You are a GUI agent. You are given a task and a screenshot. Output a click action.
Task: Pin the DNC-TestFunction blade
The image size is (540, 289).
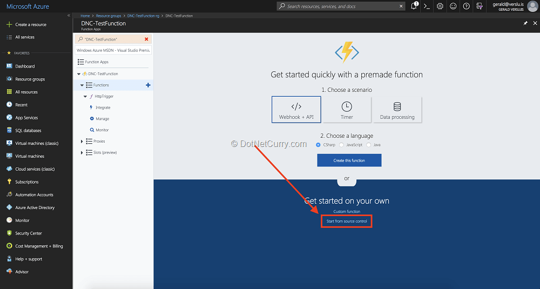pyautogui.click(x=525, y=23)
